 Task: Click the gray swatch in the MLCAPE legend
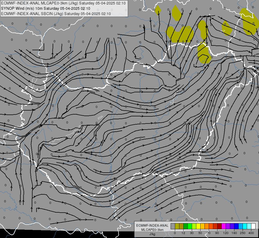coord(173,226)
